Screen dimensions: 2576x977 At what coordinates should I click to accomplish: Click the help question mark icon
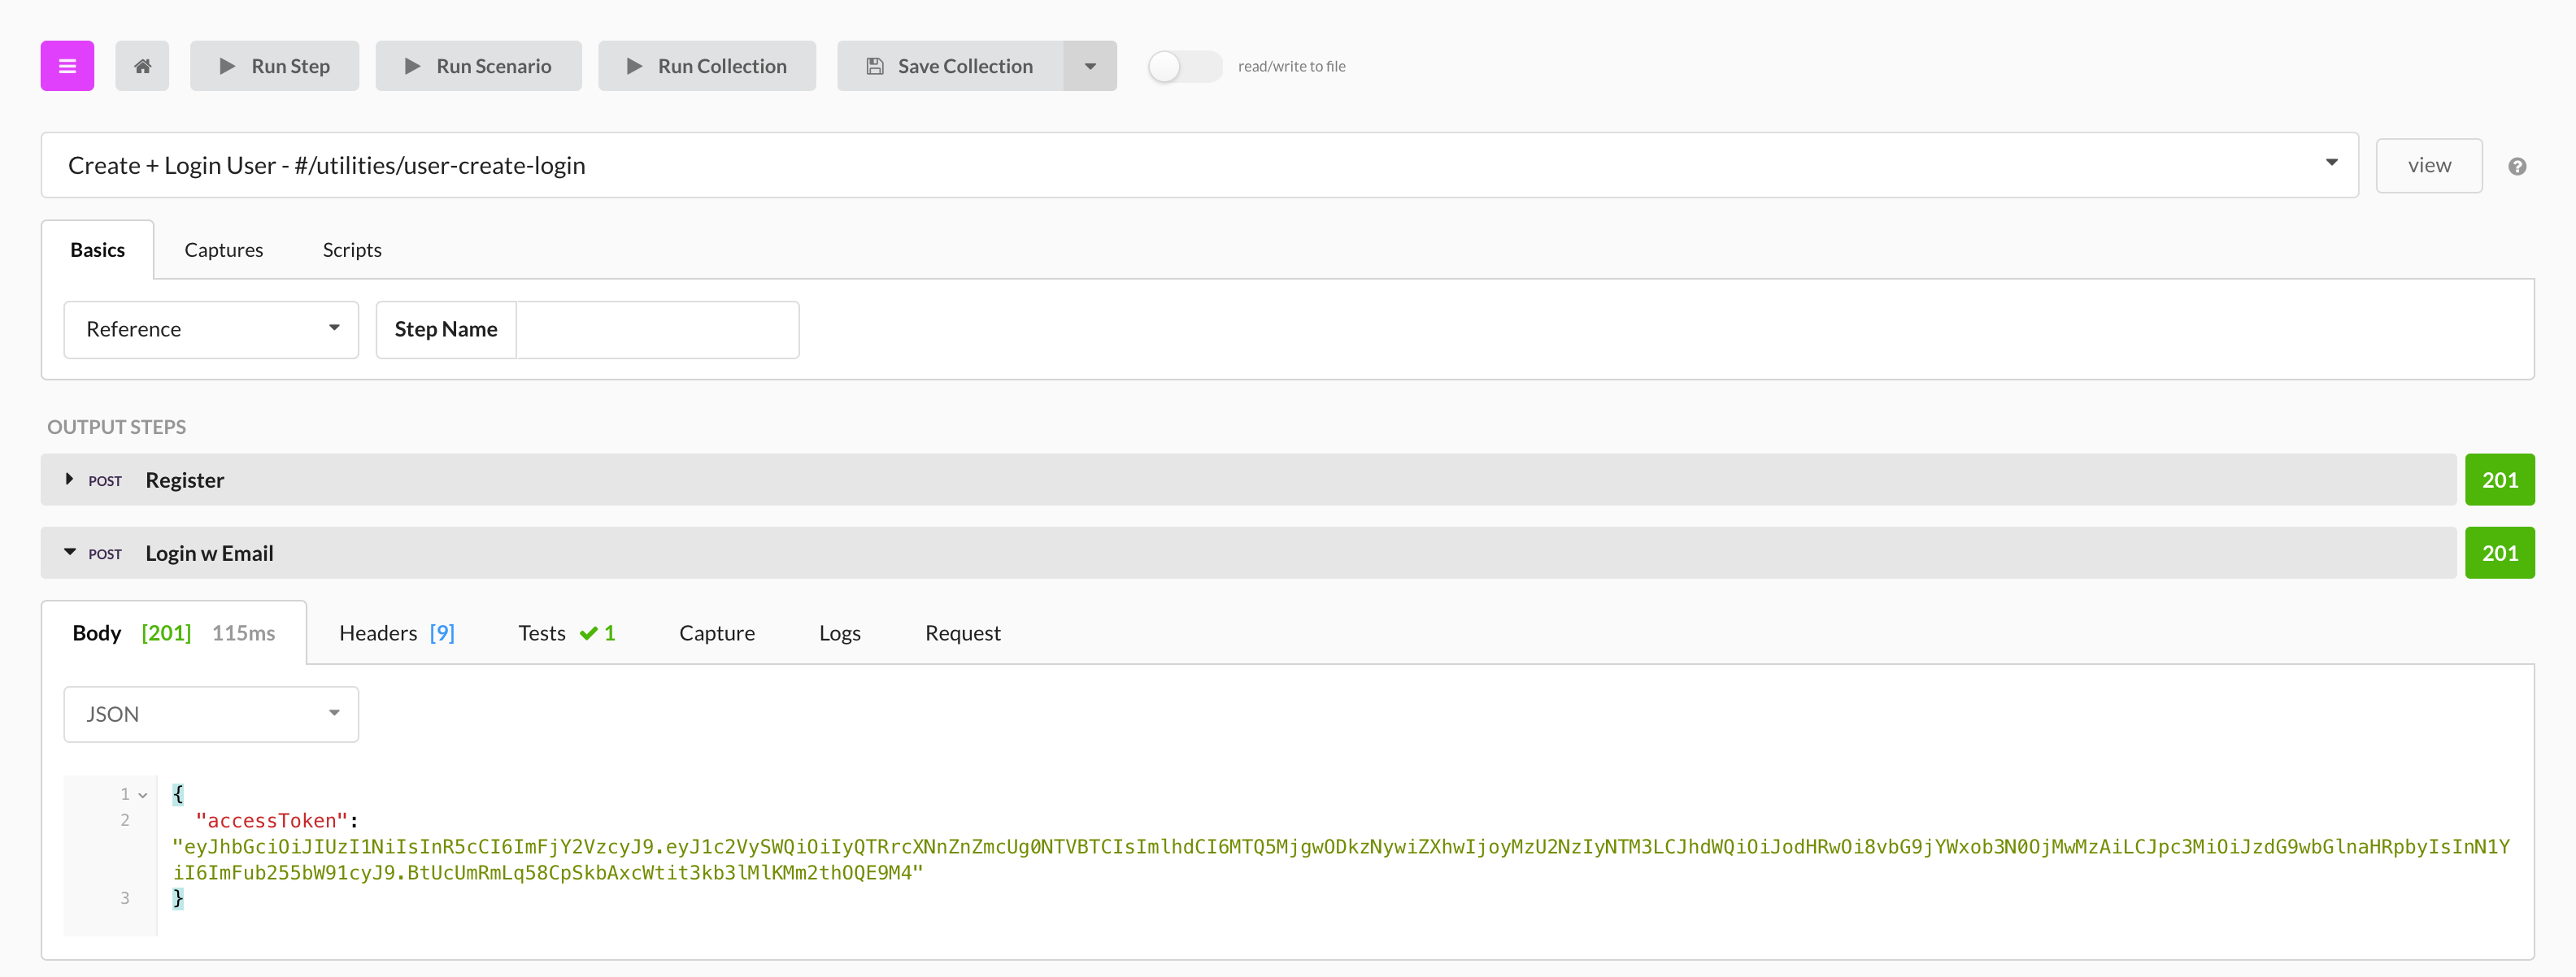click(2517, 166)
